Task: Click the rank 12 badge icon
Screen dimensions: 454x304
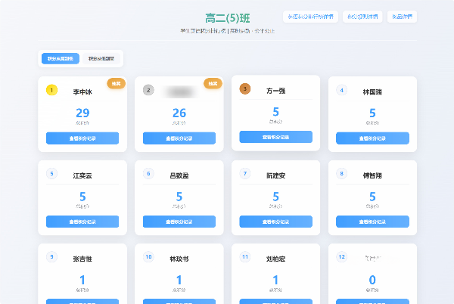Action: click(x=342, y=257)
